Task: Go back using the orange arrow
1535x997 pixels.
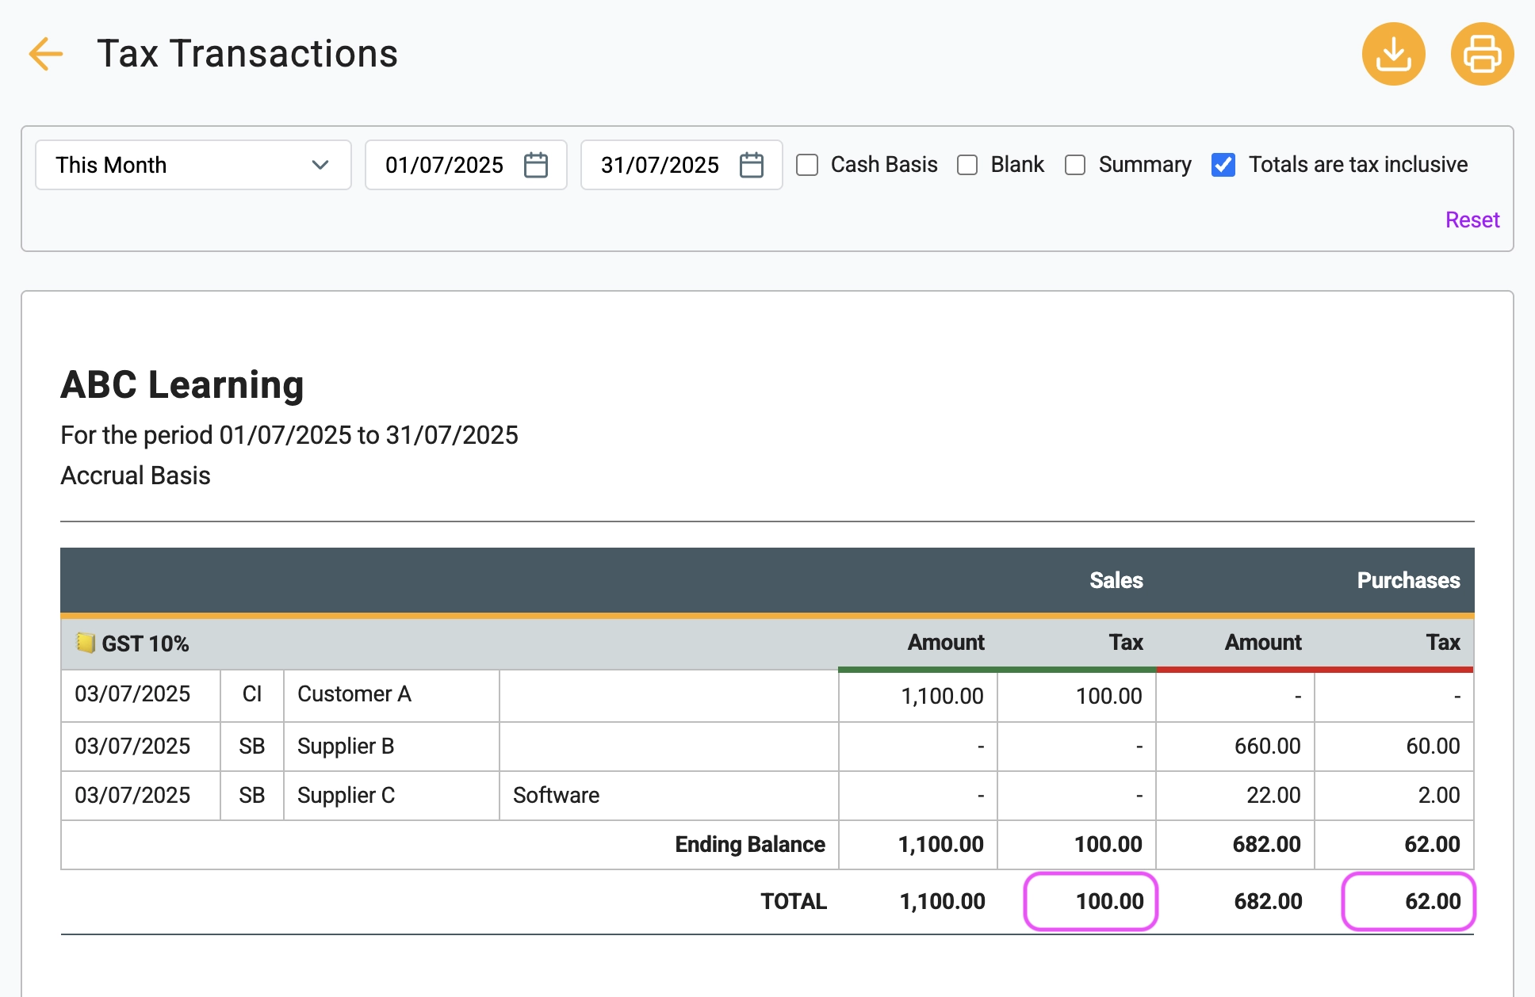Action: click(45, 54)
